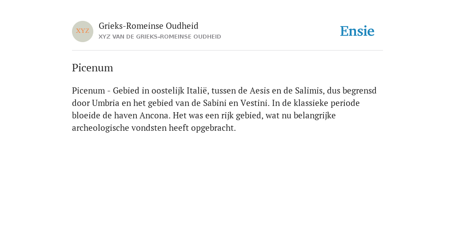Open the Ensie logo link
455x227 pixels.
357,31
